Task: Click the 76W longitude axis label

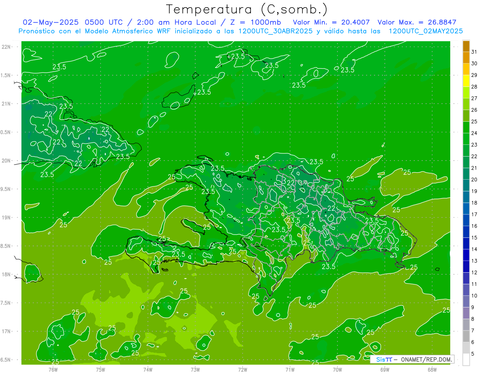Action: point(53,370)
